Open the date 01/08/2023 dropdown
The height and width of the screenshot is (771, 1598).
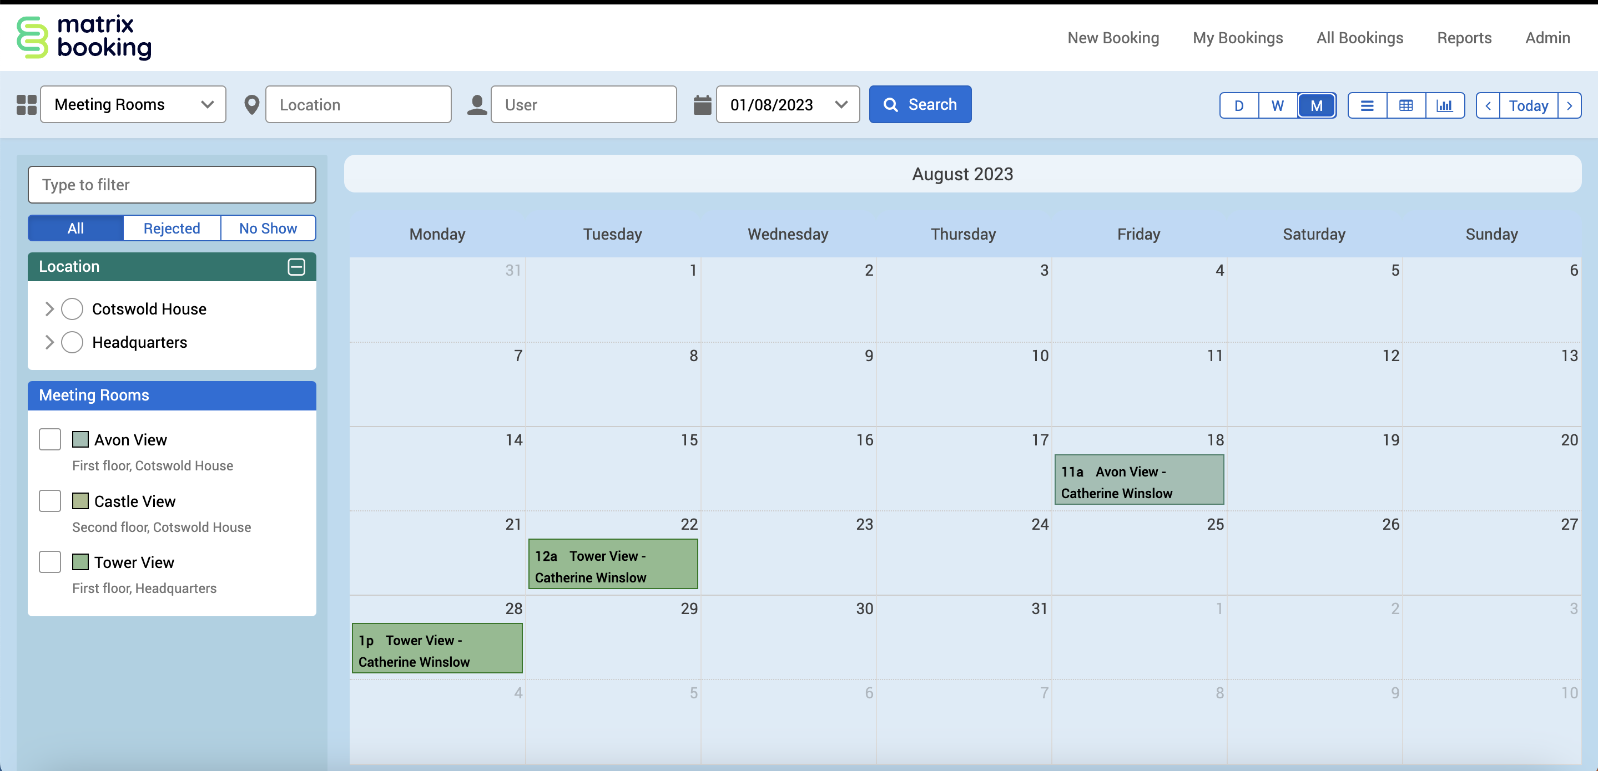click(x=787, y=104)
